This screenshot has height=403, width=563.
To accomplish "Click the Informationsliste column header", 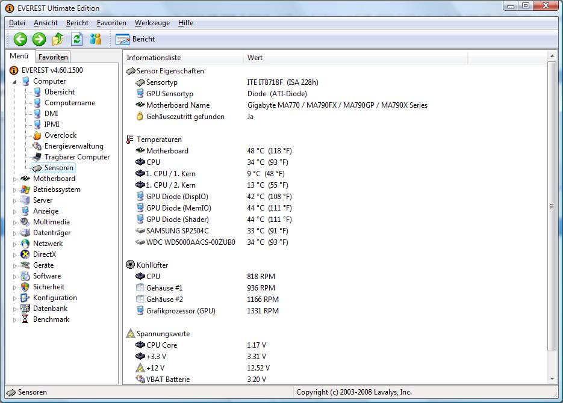I will [184, 58].
